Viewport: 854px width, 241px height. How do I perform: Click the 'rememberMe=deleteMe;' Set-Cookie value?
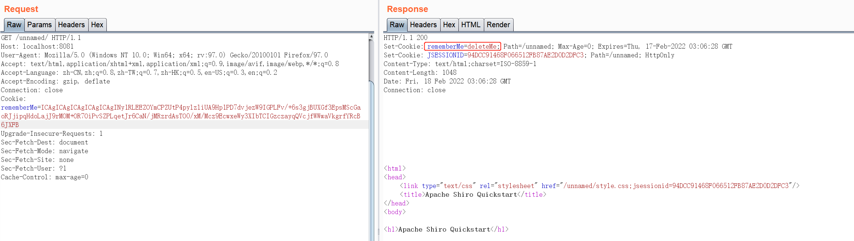point(463,46)
